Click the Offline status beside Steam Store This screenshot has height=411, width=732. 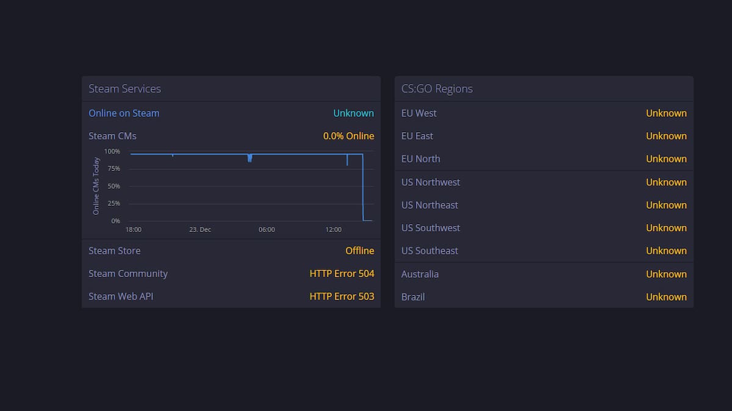(360, 251)
